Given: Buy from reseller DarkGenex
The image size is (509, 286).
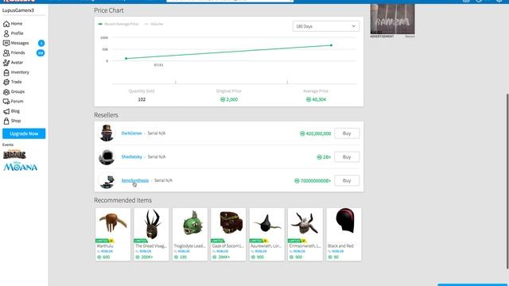Looking at the screenshot, I should click(x=347, y=133).
